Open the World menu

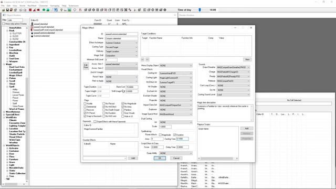point(22,6)
